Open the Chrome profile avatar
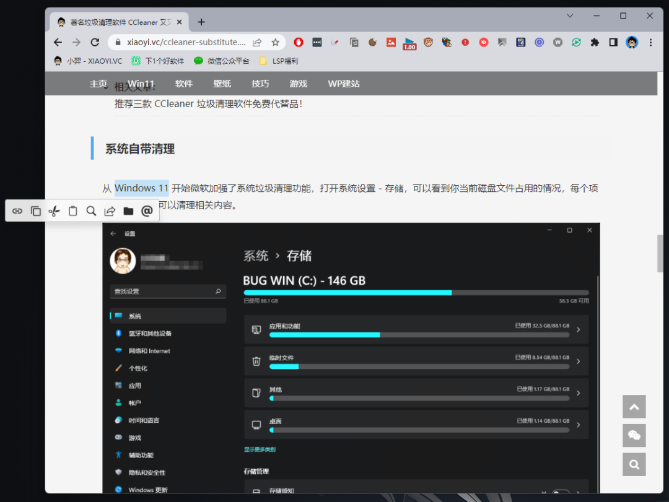Screen dimensions: 669x502 632,42
